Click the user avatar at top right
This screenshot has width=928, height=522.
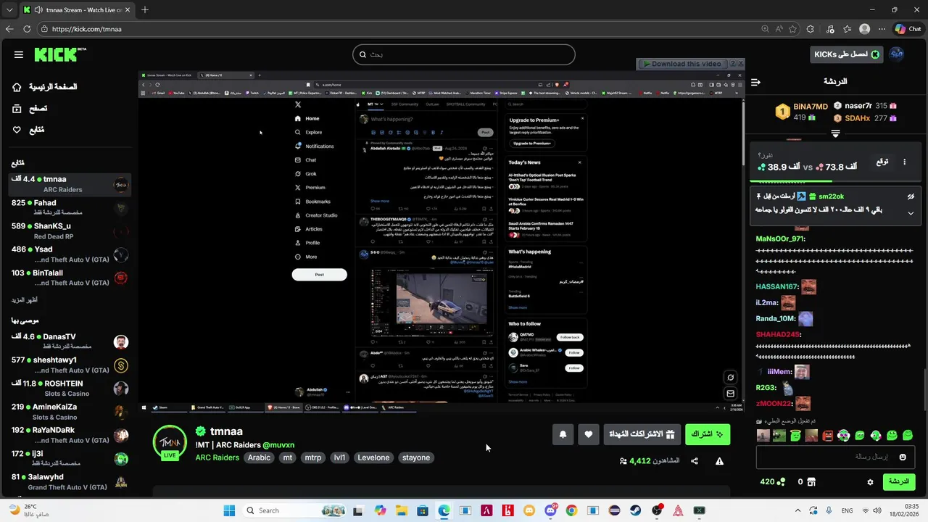pos(896,54)
